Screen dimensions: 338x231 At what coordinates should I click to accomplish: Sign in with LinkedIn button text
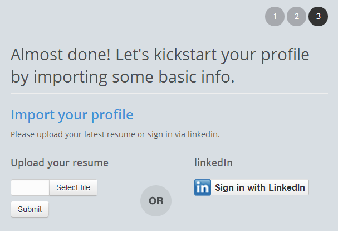tap(259, 187)
